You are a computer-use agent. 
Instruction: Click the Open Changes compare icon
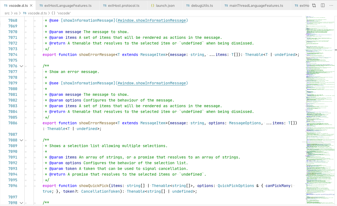coord(314,5)
